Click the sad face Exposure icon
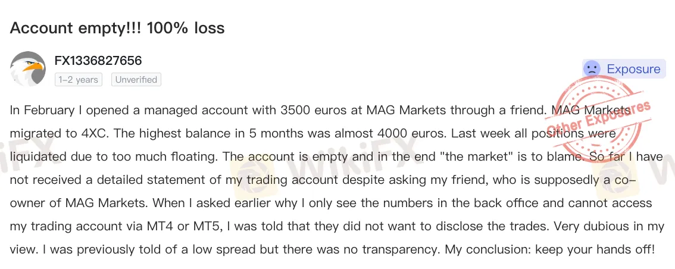This screenshot has height=269, width=675. click(592, 69)
